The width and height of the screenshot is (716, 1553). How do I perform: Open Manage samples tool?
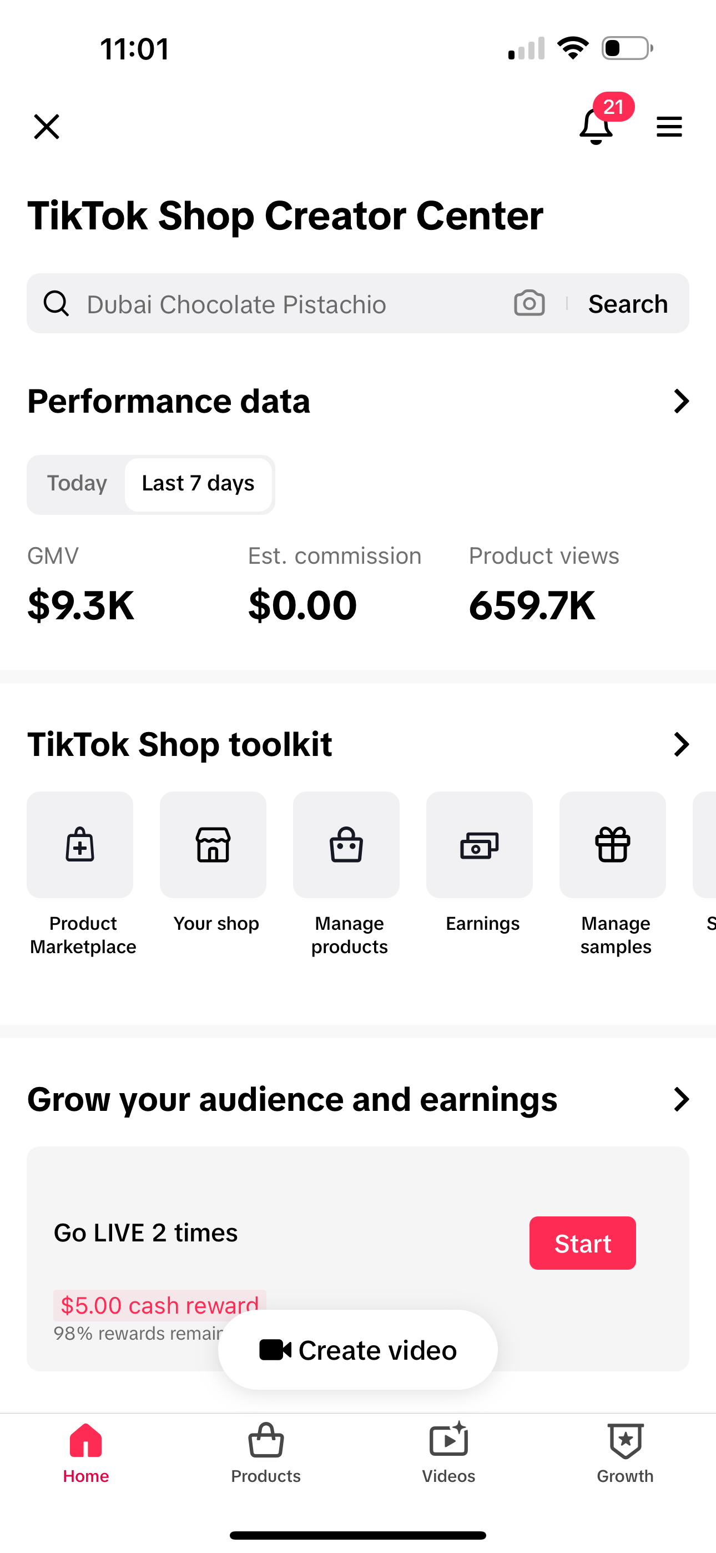click(613, 845)
